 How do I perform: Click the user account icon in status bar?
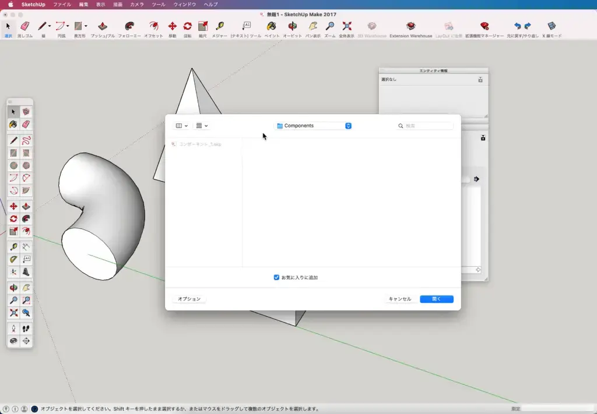click(x=24, y=409)
